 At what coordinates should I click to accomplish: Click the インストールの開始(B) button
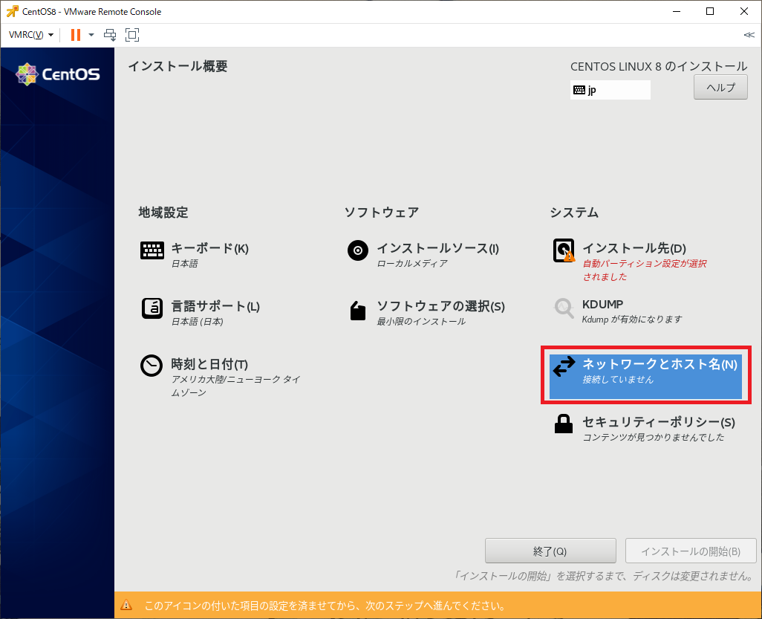tap(691, 551)
